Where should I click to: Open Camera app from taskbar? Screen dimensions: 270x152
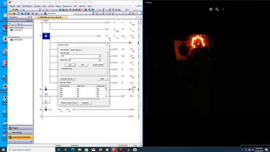tap(135, 149)
